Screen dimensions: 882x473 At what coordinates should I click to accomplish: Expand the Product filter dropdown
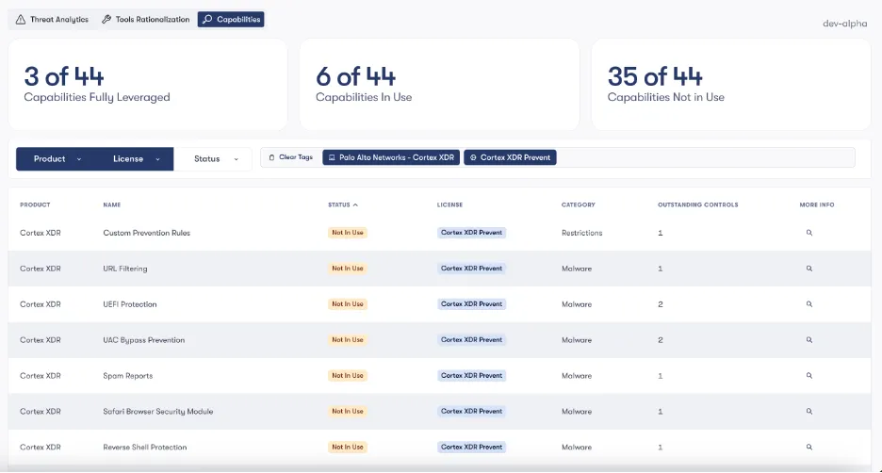(57, 159)
